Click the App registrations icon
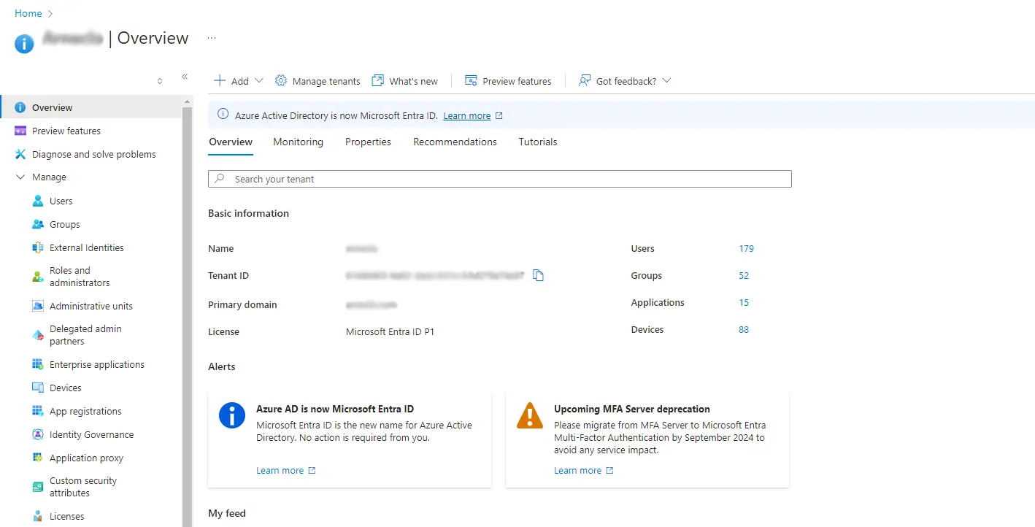 pyautogui.click(x=38, y=411)
